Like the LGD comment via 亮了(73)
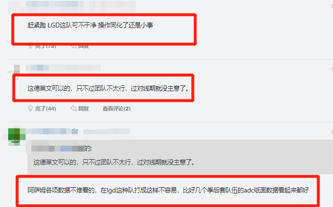This screenshot has height=207, width=333. (x=45, y=46)
